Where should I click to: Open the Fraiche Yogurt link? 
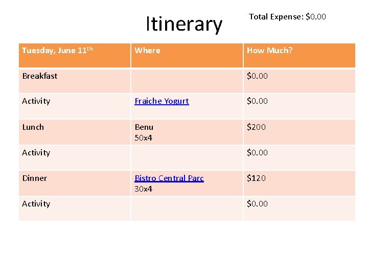162,101
